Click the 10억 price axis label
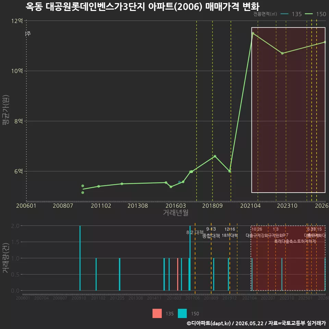 tap(17, 71)
